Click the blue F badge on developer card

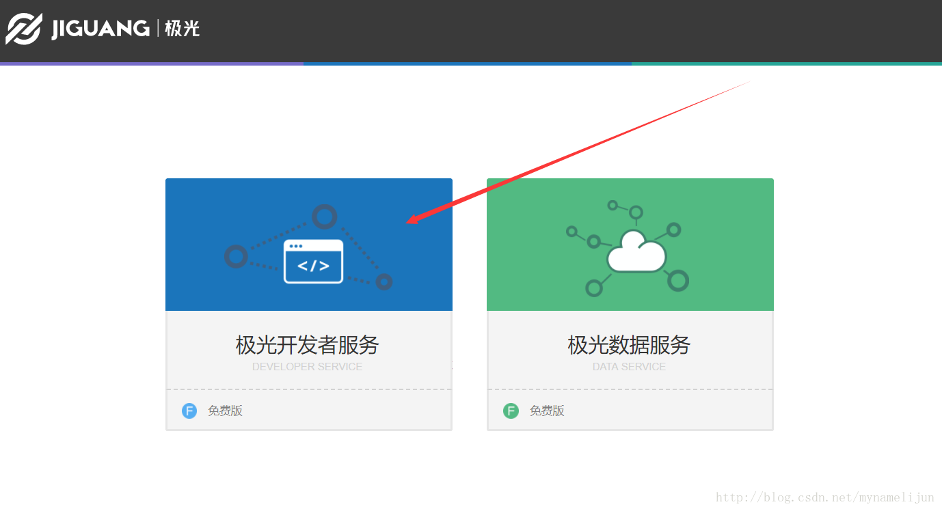coord(189,411)
